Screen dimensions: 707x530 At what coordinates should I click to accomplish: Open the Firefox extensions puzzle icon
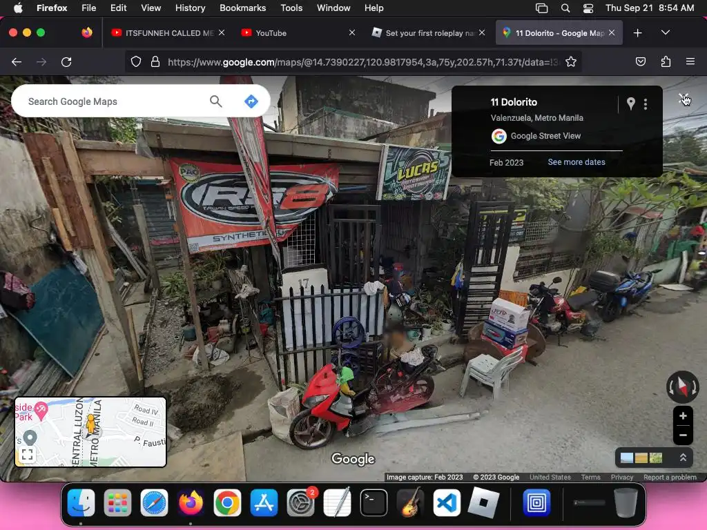[666, 61]
